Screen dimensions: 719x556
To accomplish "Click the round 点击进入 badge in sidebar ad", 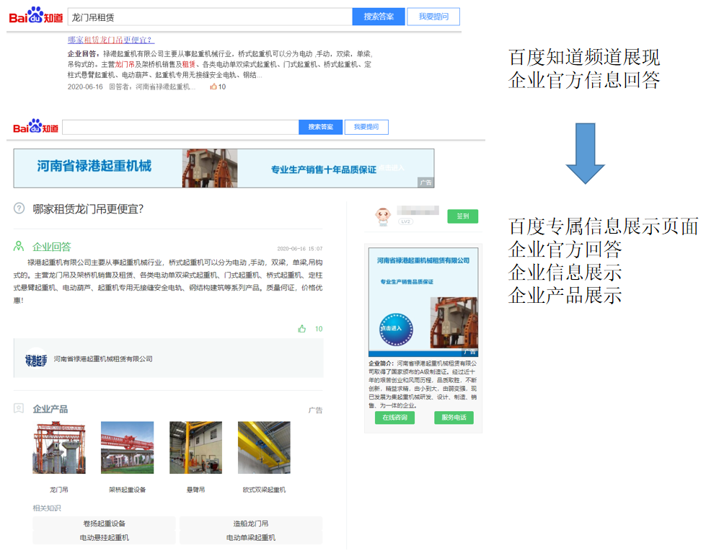I will [x=396, y=329].
